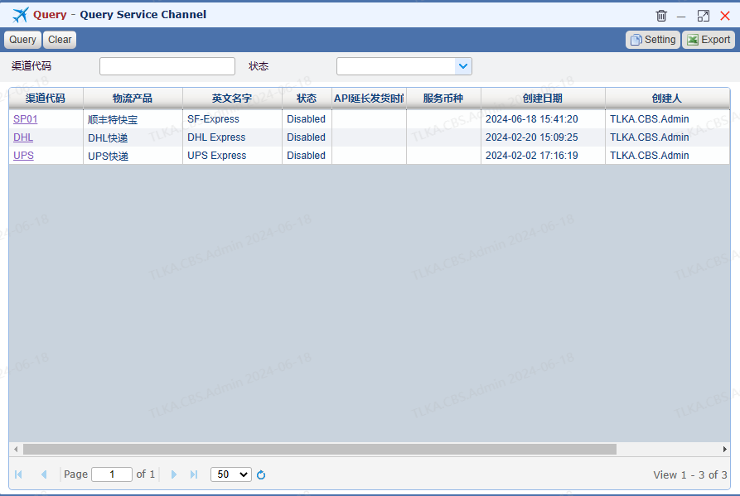The height and width of the screenshot is (496, 740).
Task: Select the DHL Express cell
Action: 232,137
